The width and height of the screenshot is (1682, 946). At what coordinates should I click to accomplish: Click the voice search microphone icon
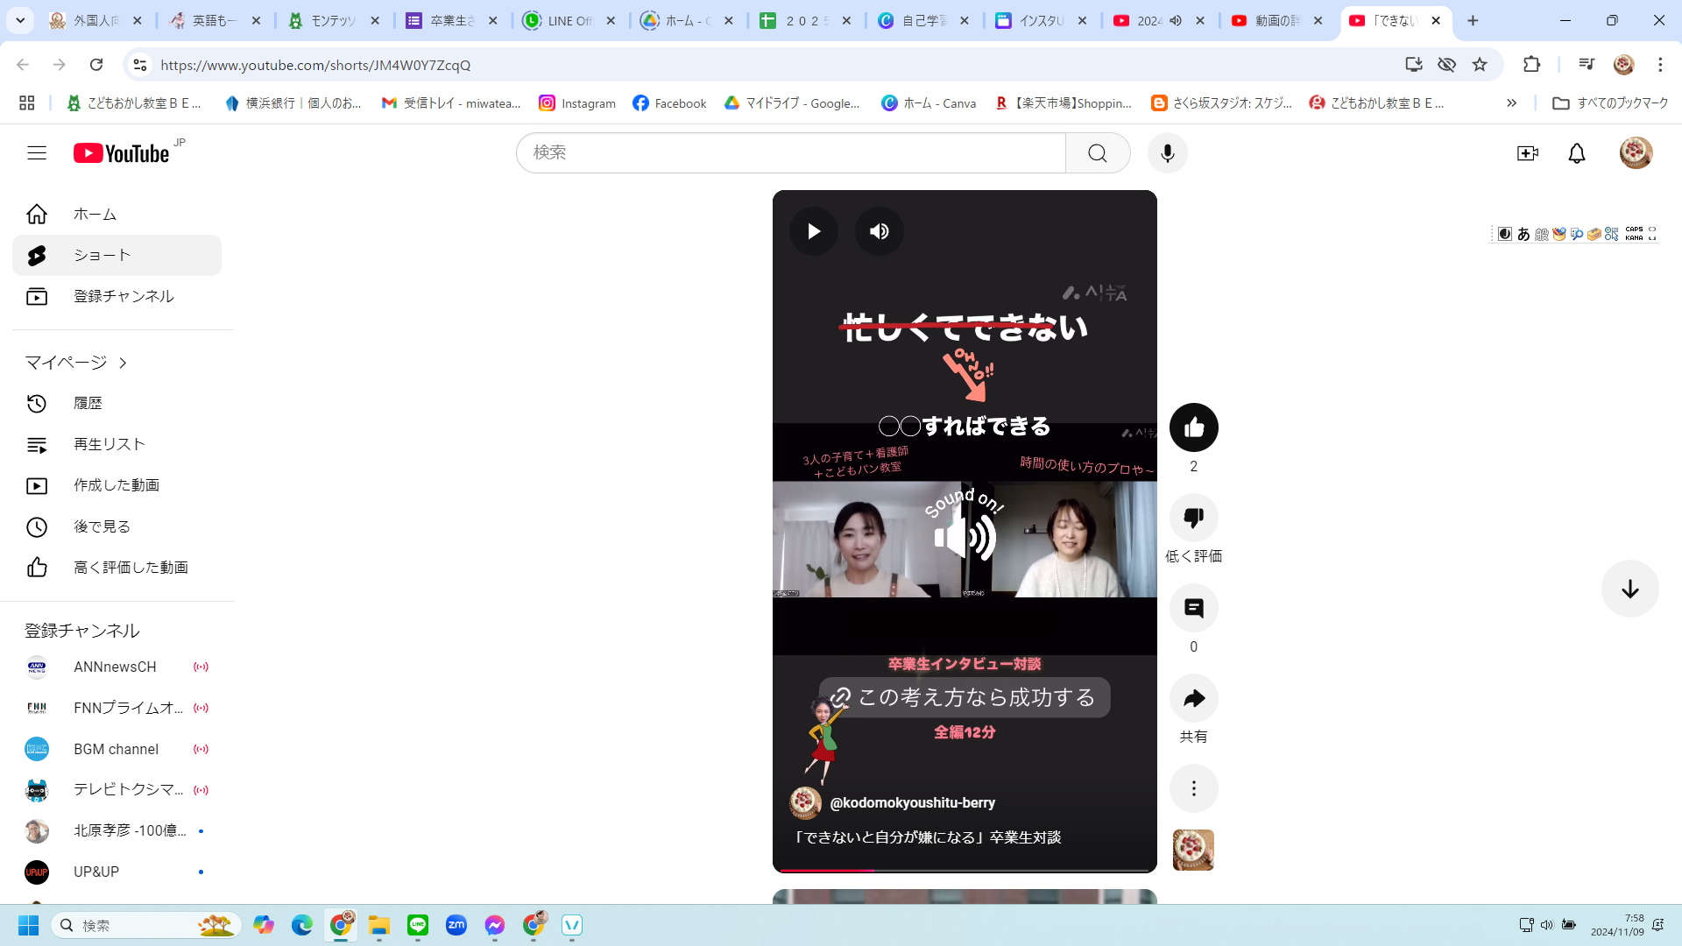coord(1167,153)
